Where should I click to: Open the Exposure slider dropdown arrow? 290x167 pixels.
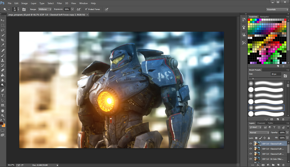72,9
